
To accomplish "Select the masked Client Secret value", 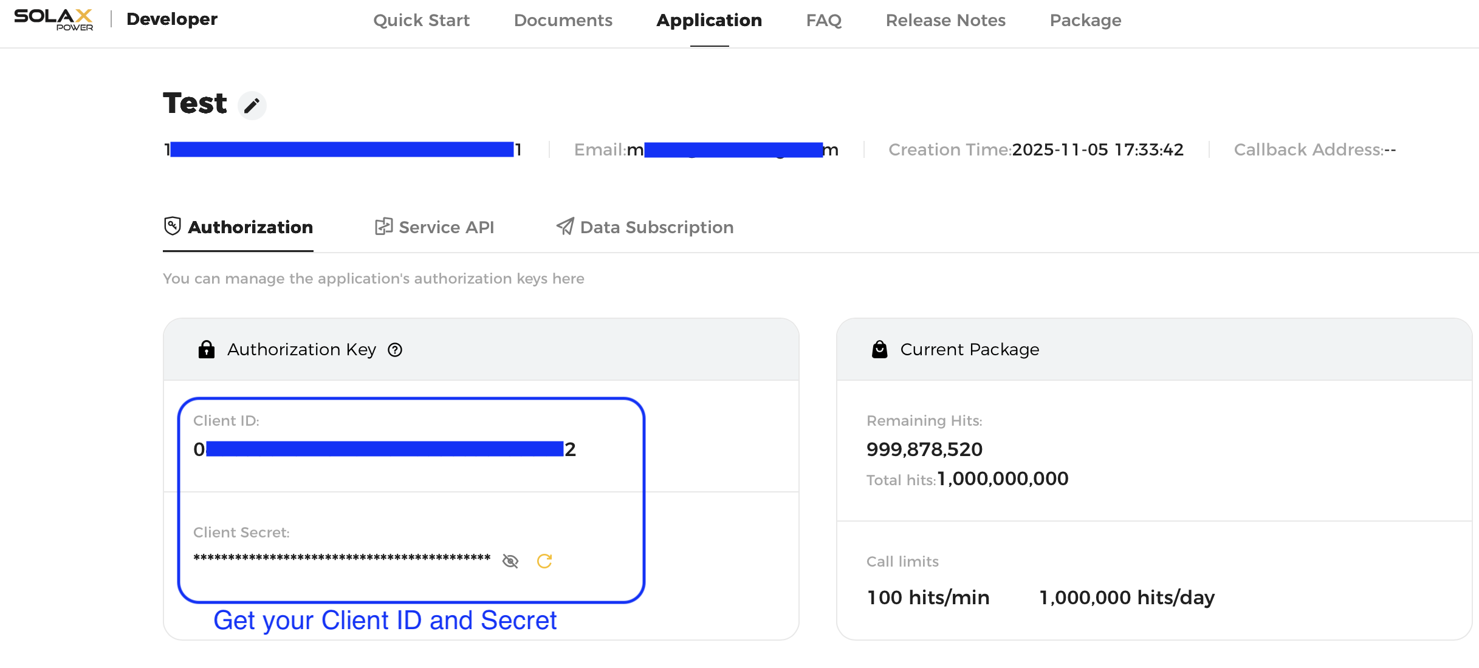I will pos(341,558).
